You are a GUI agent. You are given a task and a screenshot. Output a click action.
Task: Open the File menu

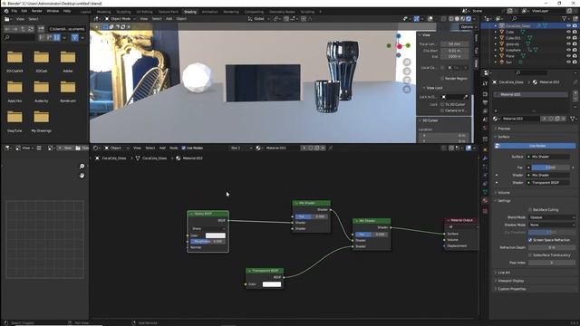click(x=14, y=11)
